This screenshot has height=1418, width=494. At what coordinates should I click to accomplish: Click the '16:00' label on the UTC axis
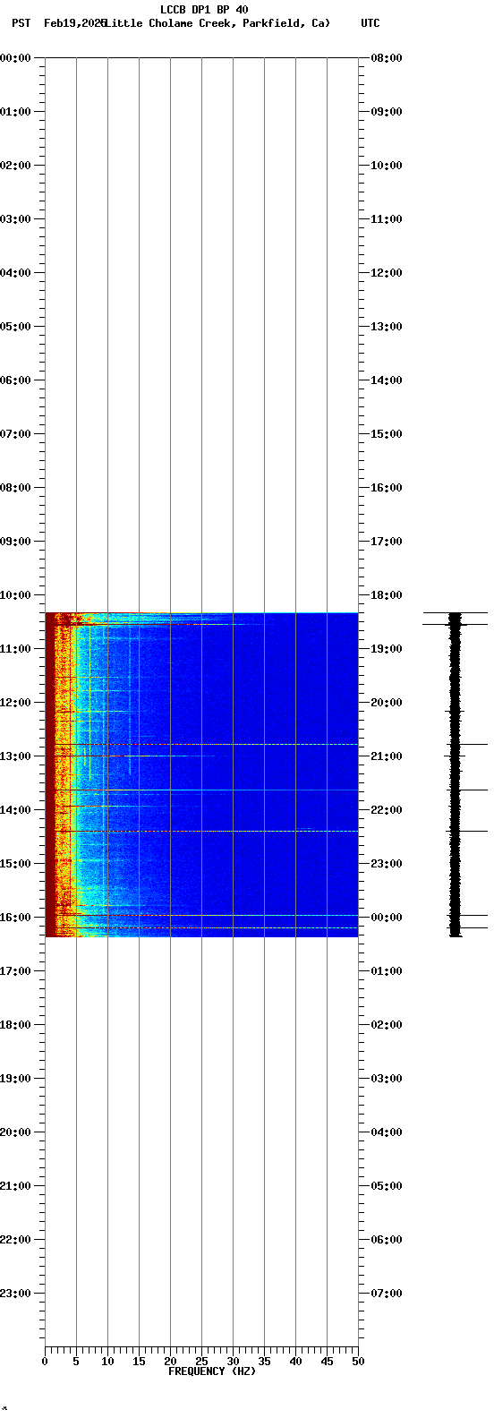(387, 488)
